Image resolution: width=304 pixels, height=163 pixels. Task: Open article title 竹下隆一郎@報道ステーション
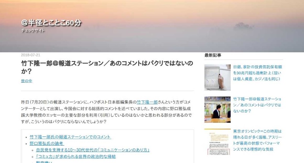point(107,67)
